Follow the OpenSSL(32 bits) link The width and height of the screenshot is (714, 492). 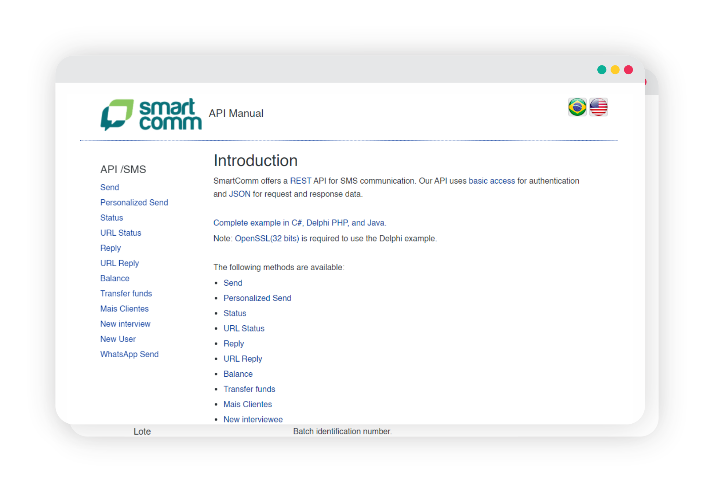click(x=267, y=239)
